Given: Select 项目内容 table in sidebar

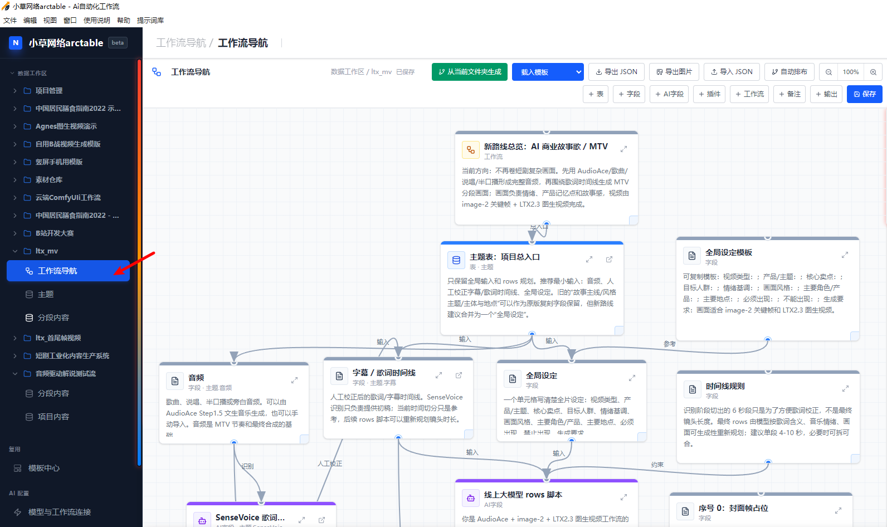Looking at the screenshot, I should (x=68, y=417).
